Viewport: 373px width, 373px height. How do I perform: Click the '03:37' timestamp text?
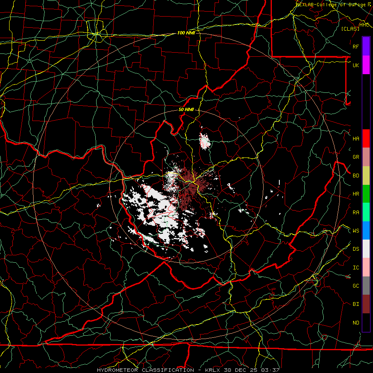[271, 370]
